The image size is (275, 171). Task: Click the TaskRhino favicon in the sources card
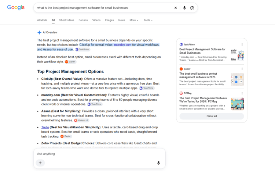pyautogui.click(x=181, y=44)
